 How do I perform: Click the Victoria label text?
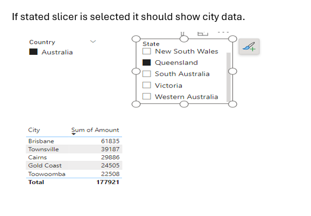168,86
